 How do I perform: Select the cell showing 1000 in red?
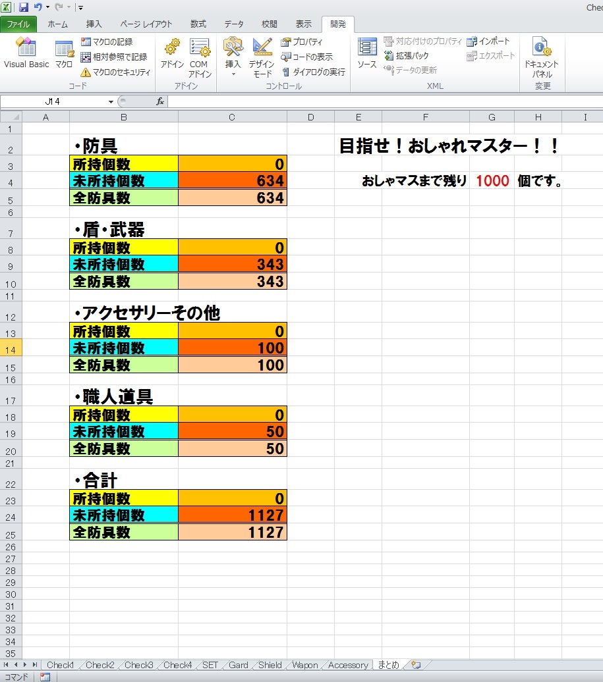(492, 180)
